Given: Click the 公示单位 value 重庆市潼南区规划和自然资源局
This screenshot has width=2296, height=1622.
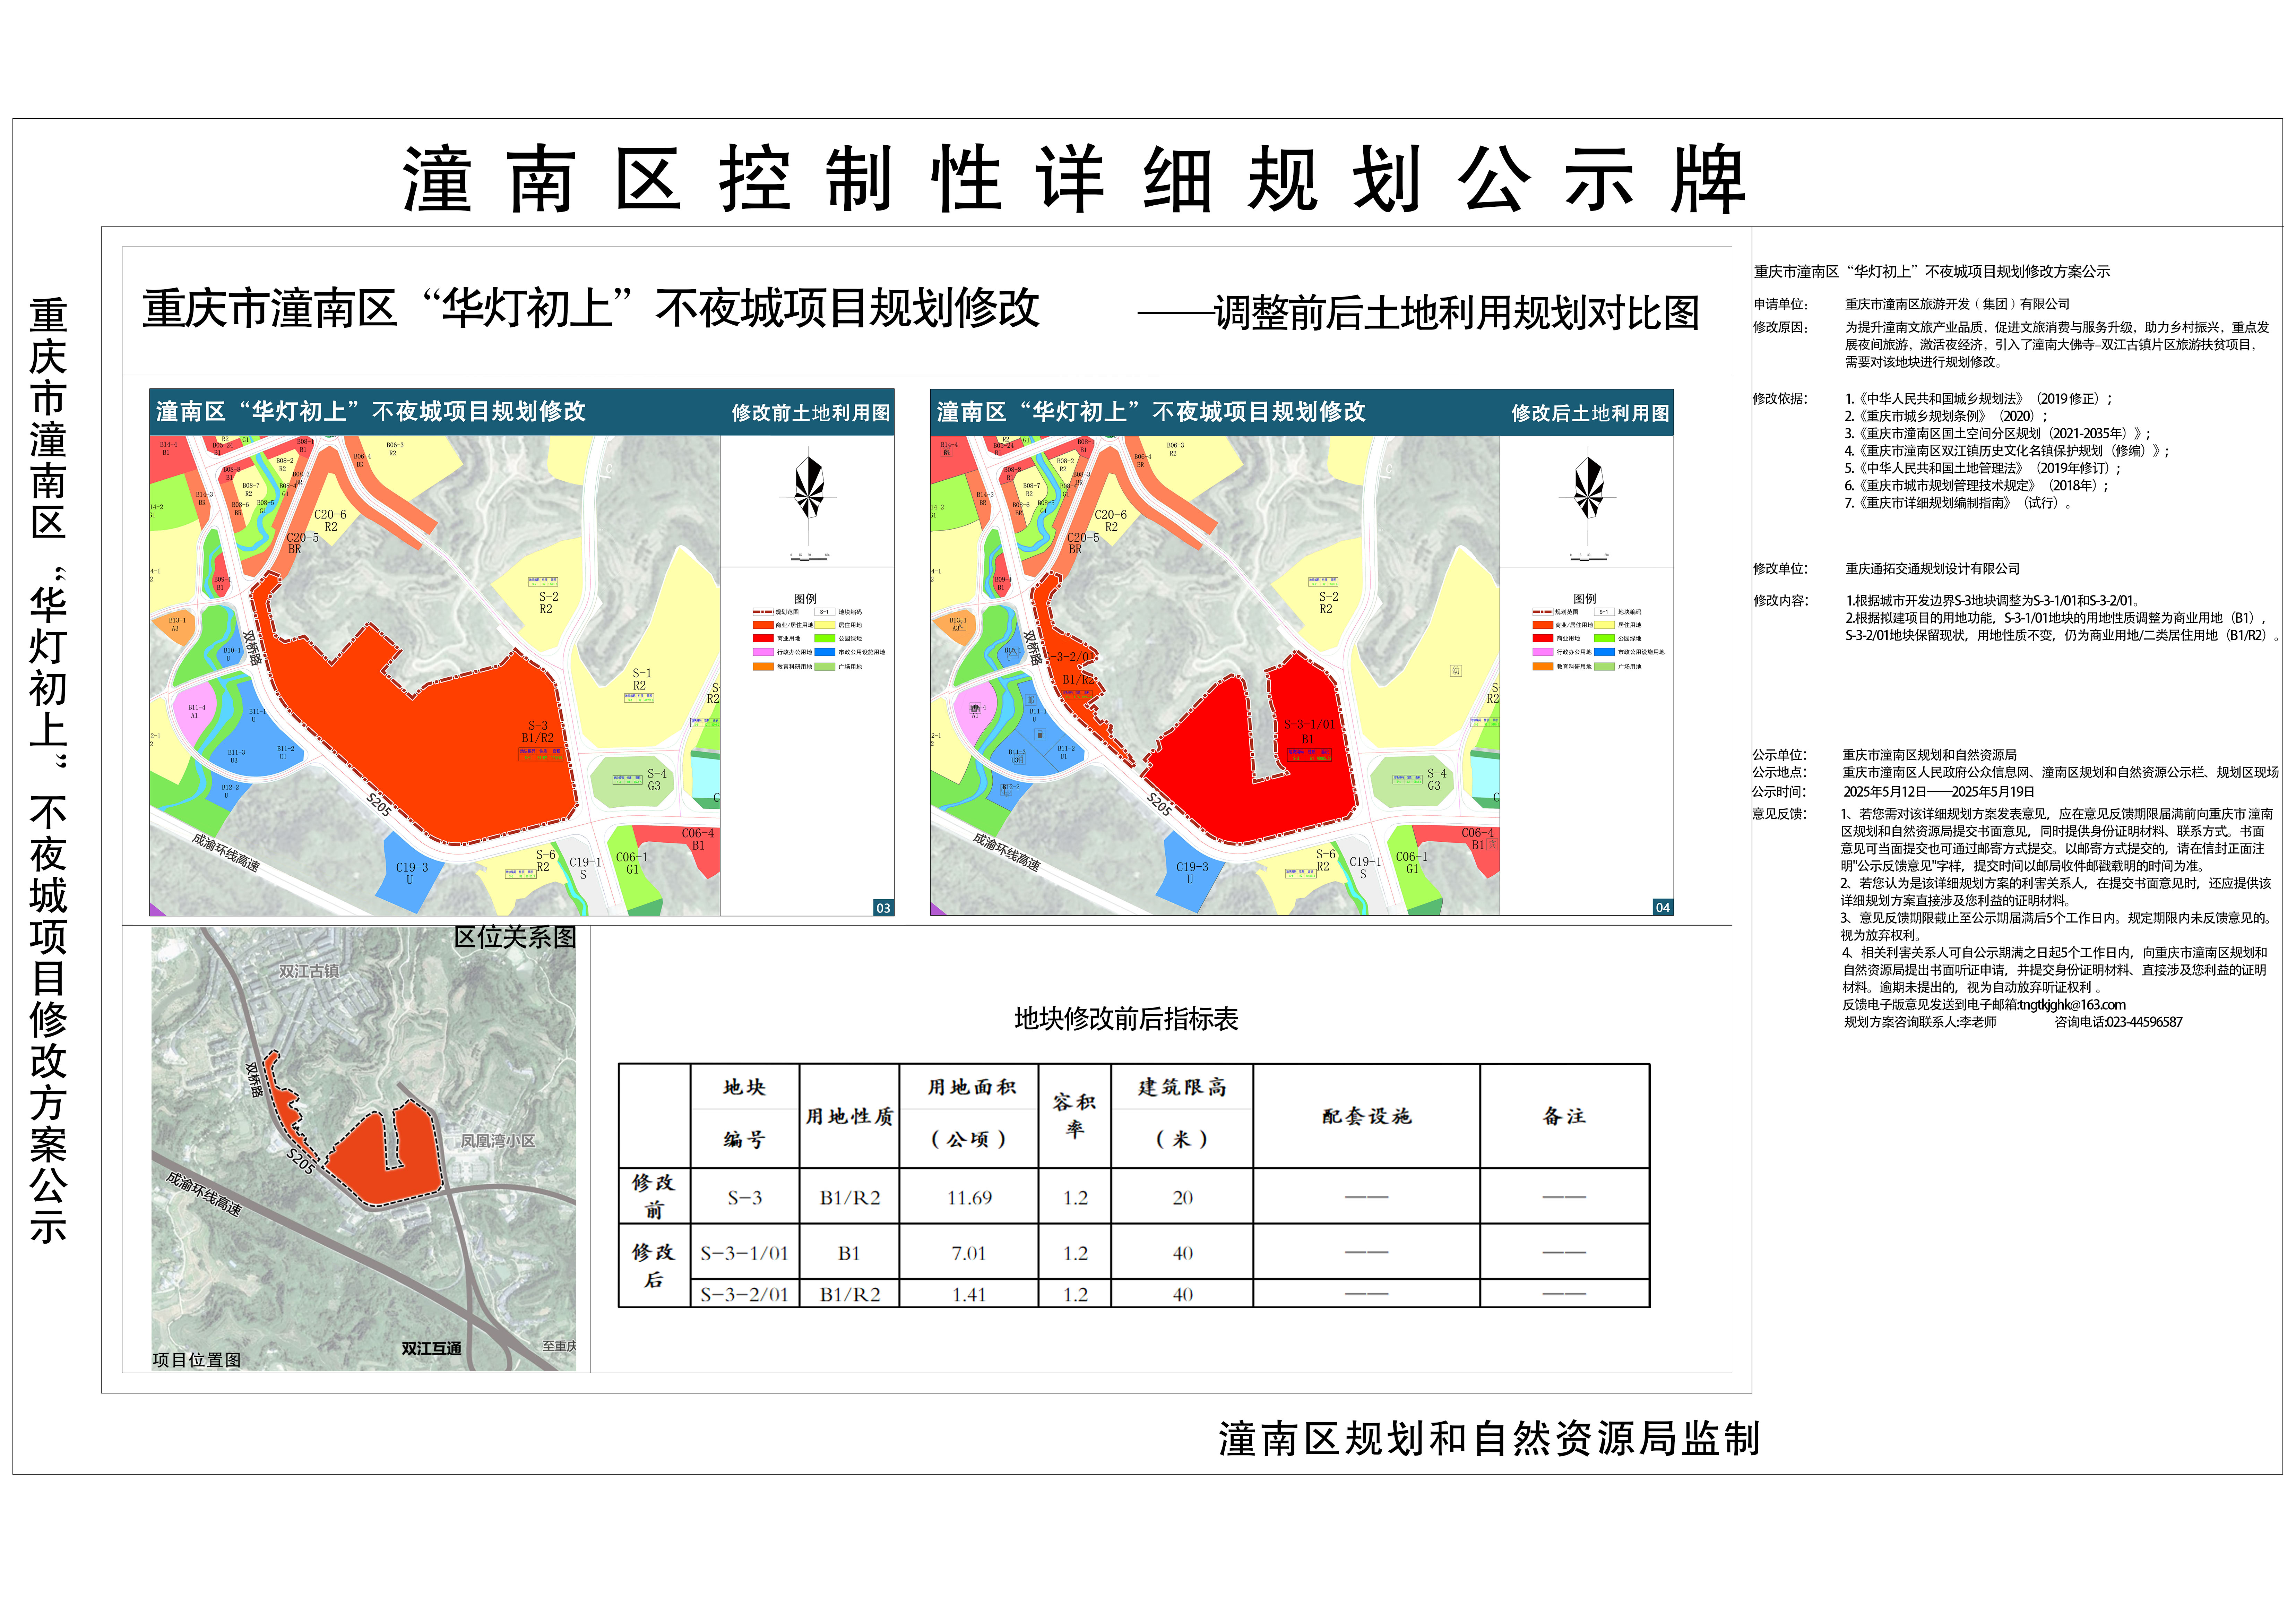Looking at the screenshot, I should (1930, 755).
